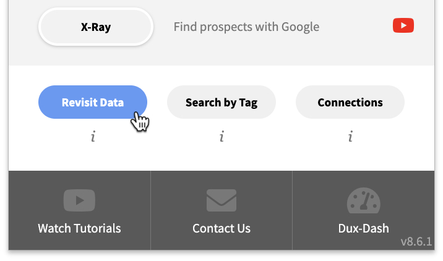Click the info icon beneath Connections
This screenshot has width=443, height=261.
[350, 137]
